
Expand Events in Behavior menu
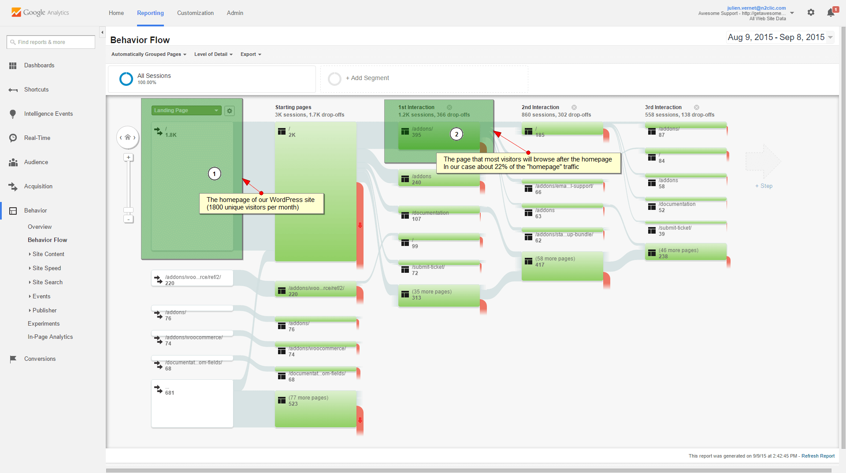coord(40,297)
